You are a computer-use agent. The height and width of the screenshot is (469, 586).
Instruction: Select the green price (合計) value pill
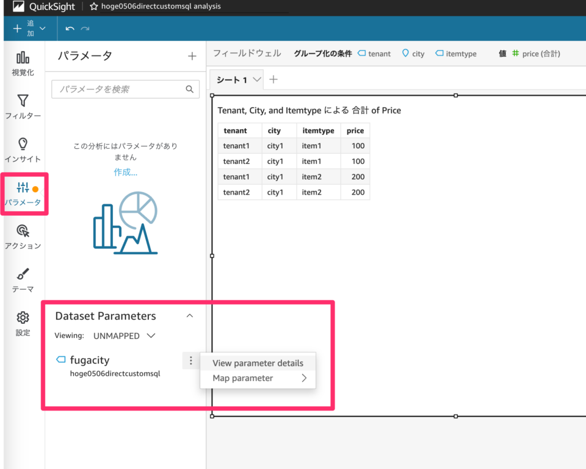point(540,54)
